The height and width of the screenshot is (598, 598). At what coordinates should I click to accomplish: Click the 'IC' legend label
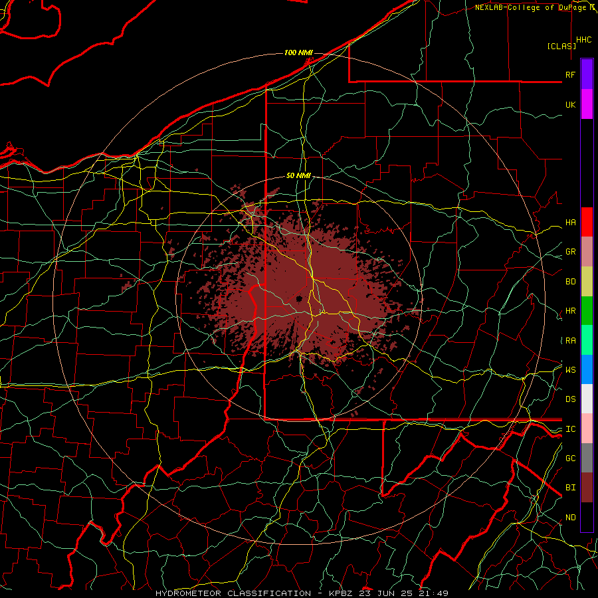click(570, 429)
